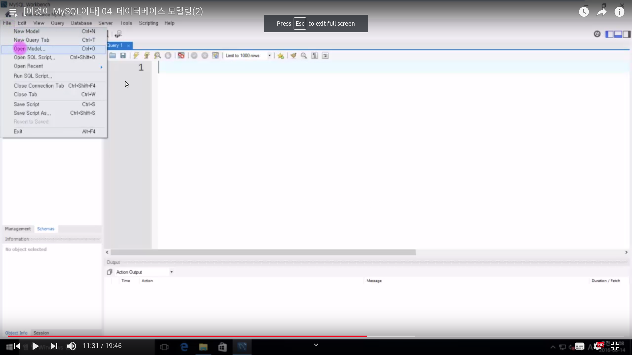Expand the Open Recent submenu

[54, 66]
